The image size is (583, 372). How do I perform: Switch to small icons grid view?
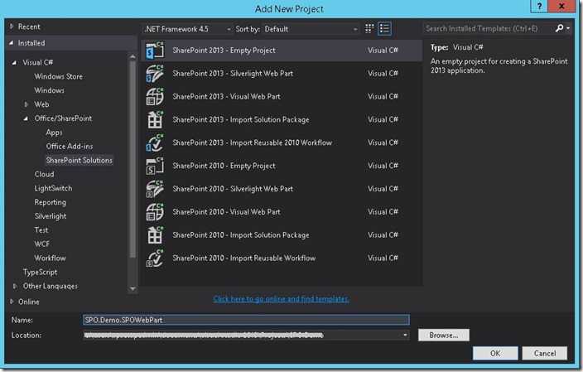click(x=369, y=29)
